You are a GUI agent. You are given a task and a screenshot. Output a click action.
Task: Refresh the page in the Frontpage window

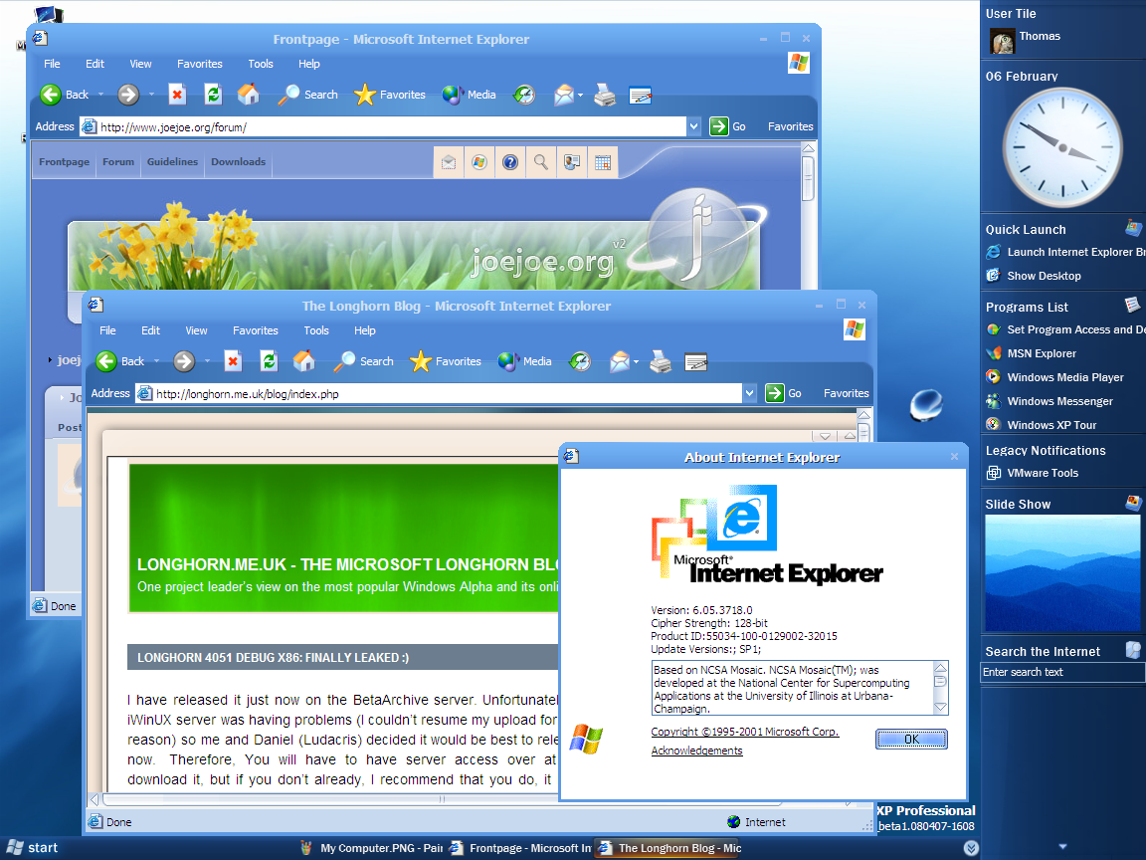point(213,95)
